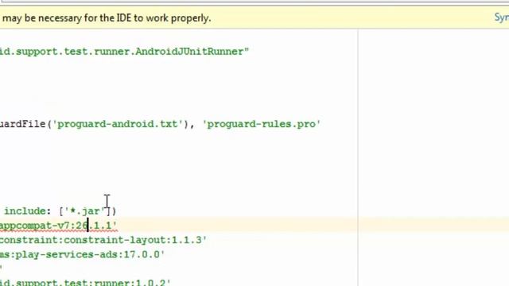
Task: Click the appcompat-v7:26.1.1 dependency text
Action: pos(58,226)
